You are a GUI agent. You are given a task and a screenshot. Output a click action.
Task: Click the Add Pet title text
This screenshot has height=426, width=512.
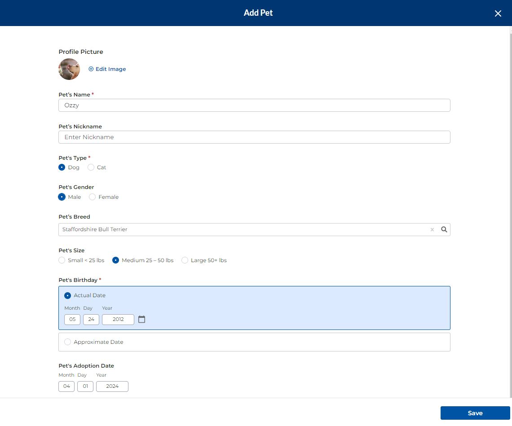coord(258,13)
